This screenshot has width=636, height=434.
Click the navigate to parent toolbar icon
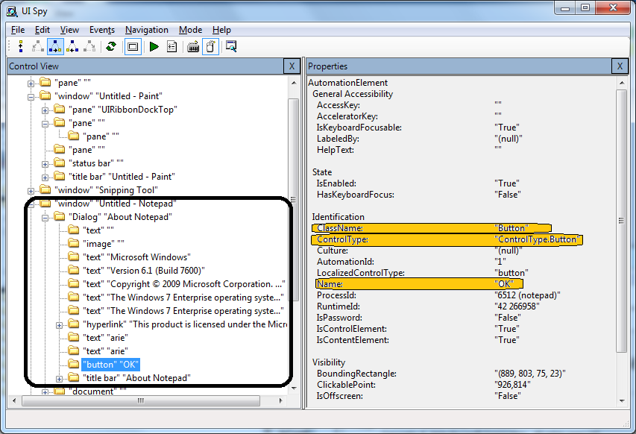[21, 47]
